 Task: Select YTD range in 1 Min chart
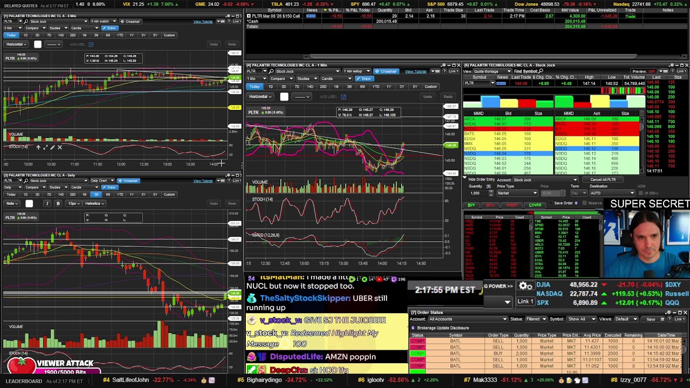(x=375, y=86)
